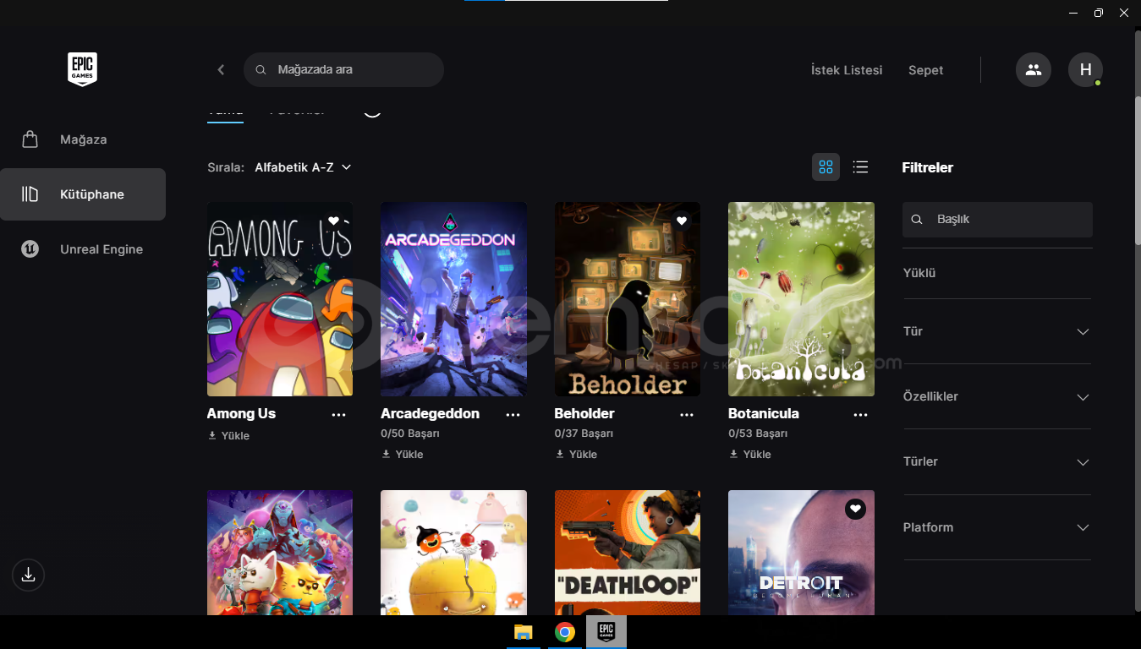Viewport: 1141px width, 649px height.
Task: Install Arcadegeddon via Yükle
Action: point(402,455)
